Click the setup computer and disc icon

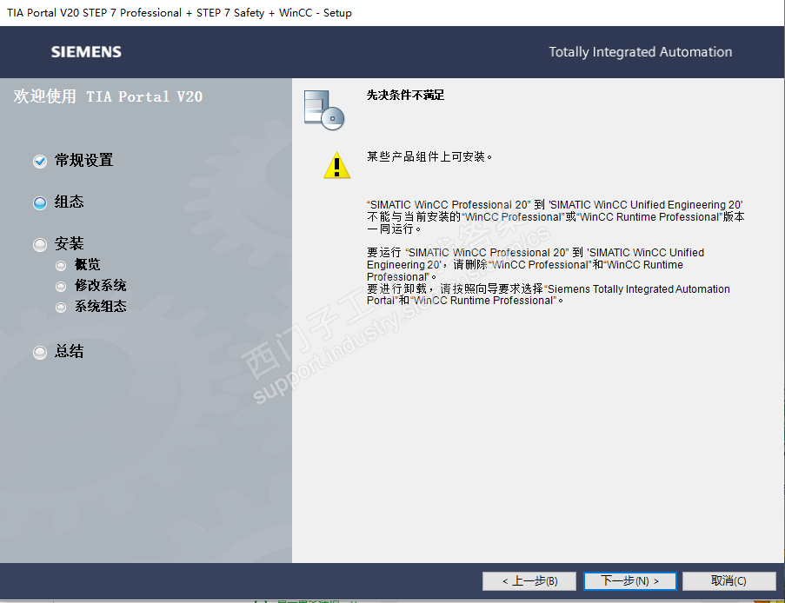coord(324,110)
